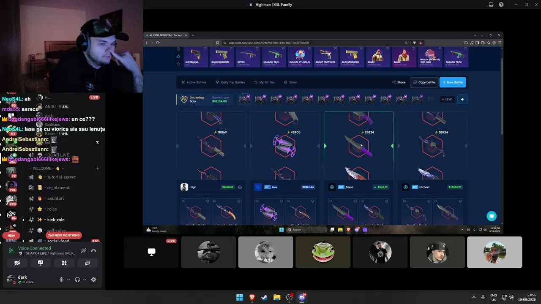This screenshot has width=541, height=304.
Task: Click the Copy battle button
Action: point(424,82)
